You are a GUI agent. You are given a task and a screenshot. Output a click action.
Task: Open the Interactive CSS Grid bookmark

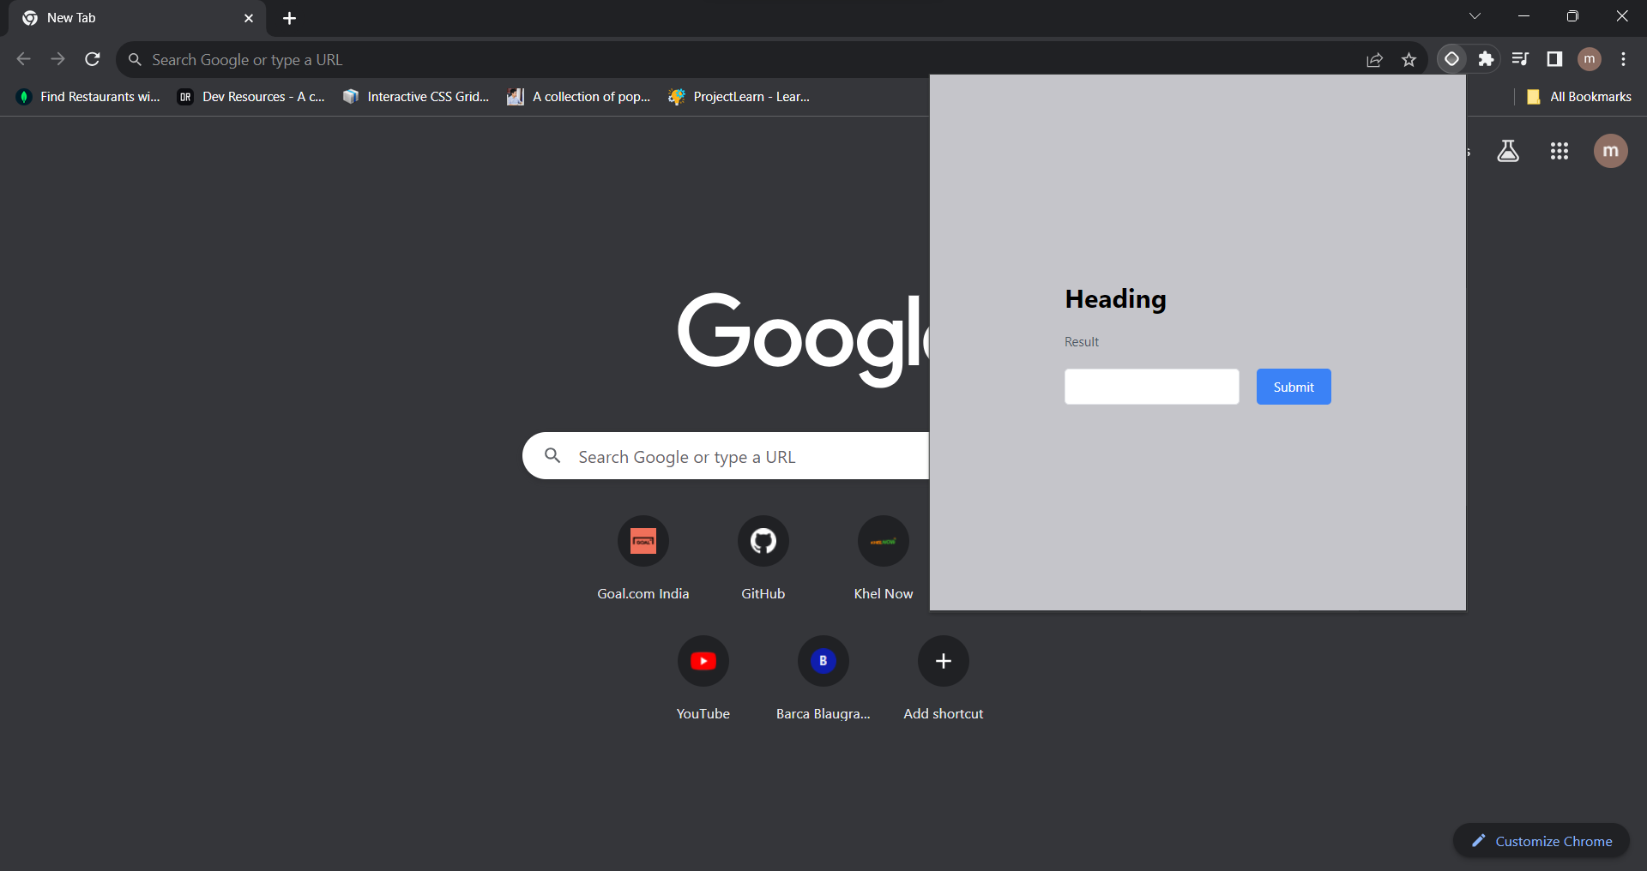[416, 97]
